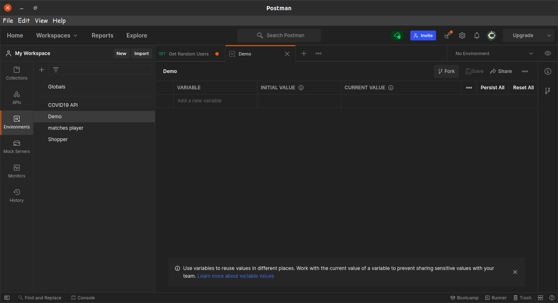Click the Fork button

446,71
